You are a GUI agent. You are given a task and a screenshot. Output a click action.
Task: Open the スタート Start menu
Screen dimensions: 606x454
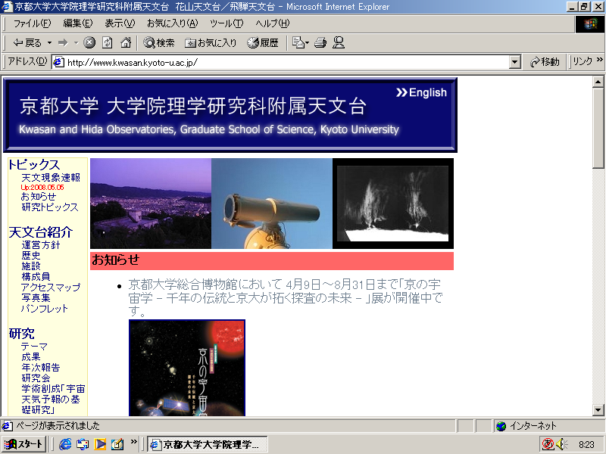point(23,444)
